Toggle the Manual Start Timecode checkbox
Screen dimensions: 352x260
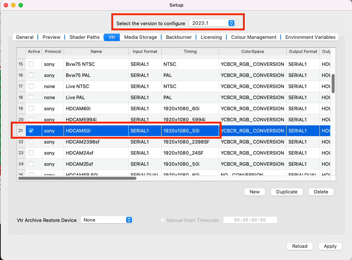click(x=163, y=220)
